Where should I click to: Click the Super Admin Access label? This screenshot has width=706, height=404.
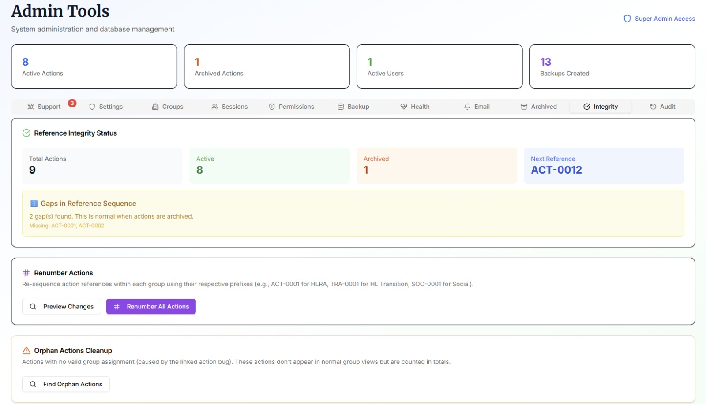[665, 19]
